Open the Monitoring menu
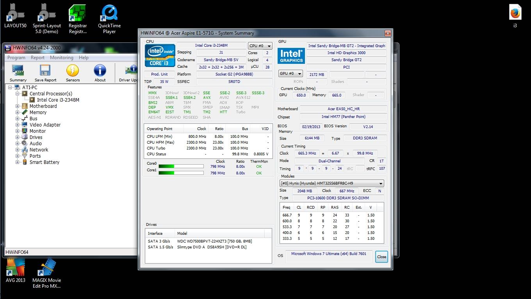531x299 pixels. [x=61, y=57]
